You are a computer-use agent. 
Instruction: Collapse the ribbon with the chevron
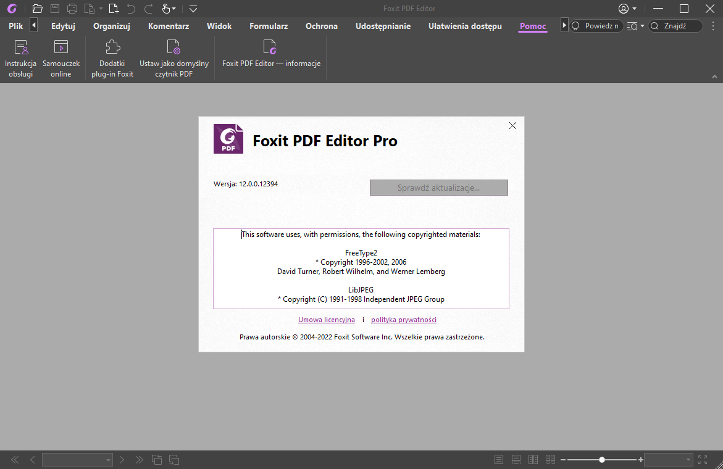(714, 77)
